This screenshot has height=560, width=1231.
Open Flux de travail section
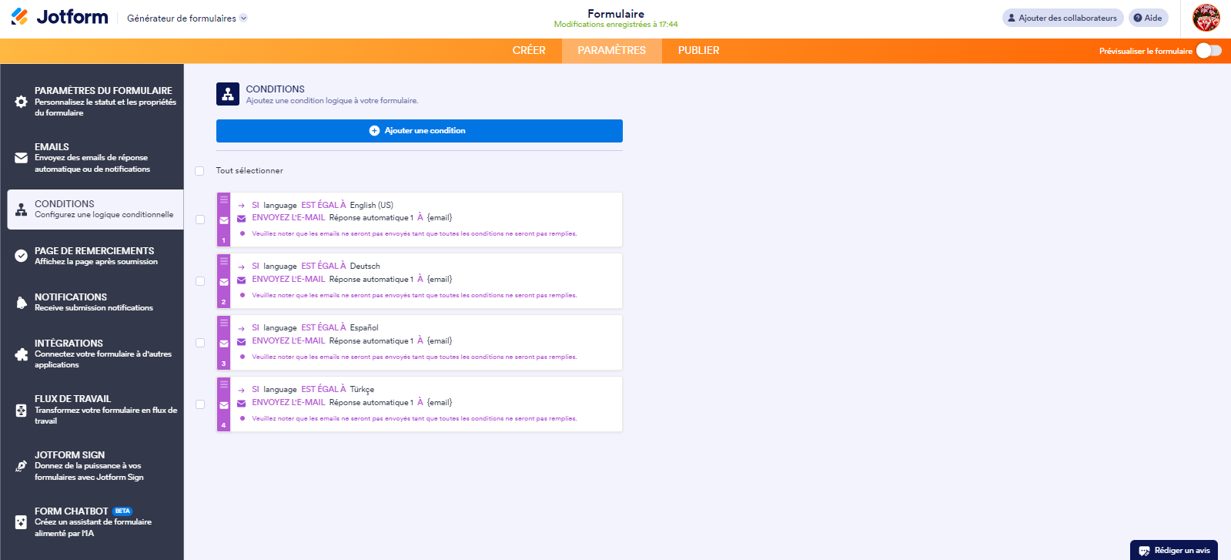pos(95,410)
